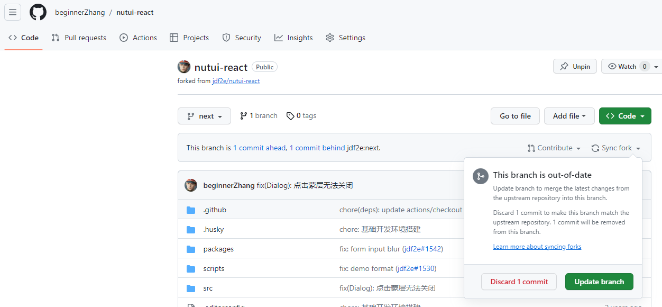This screenshot has width=662, height=307.
Task: Open the .husky folder name
Action: (214, 230)
